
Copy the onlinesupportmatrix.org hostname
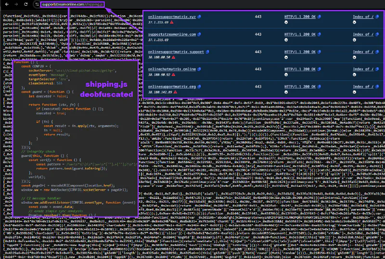tap(199, 87)
